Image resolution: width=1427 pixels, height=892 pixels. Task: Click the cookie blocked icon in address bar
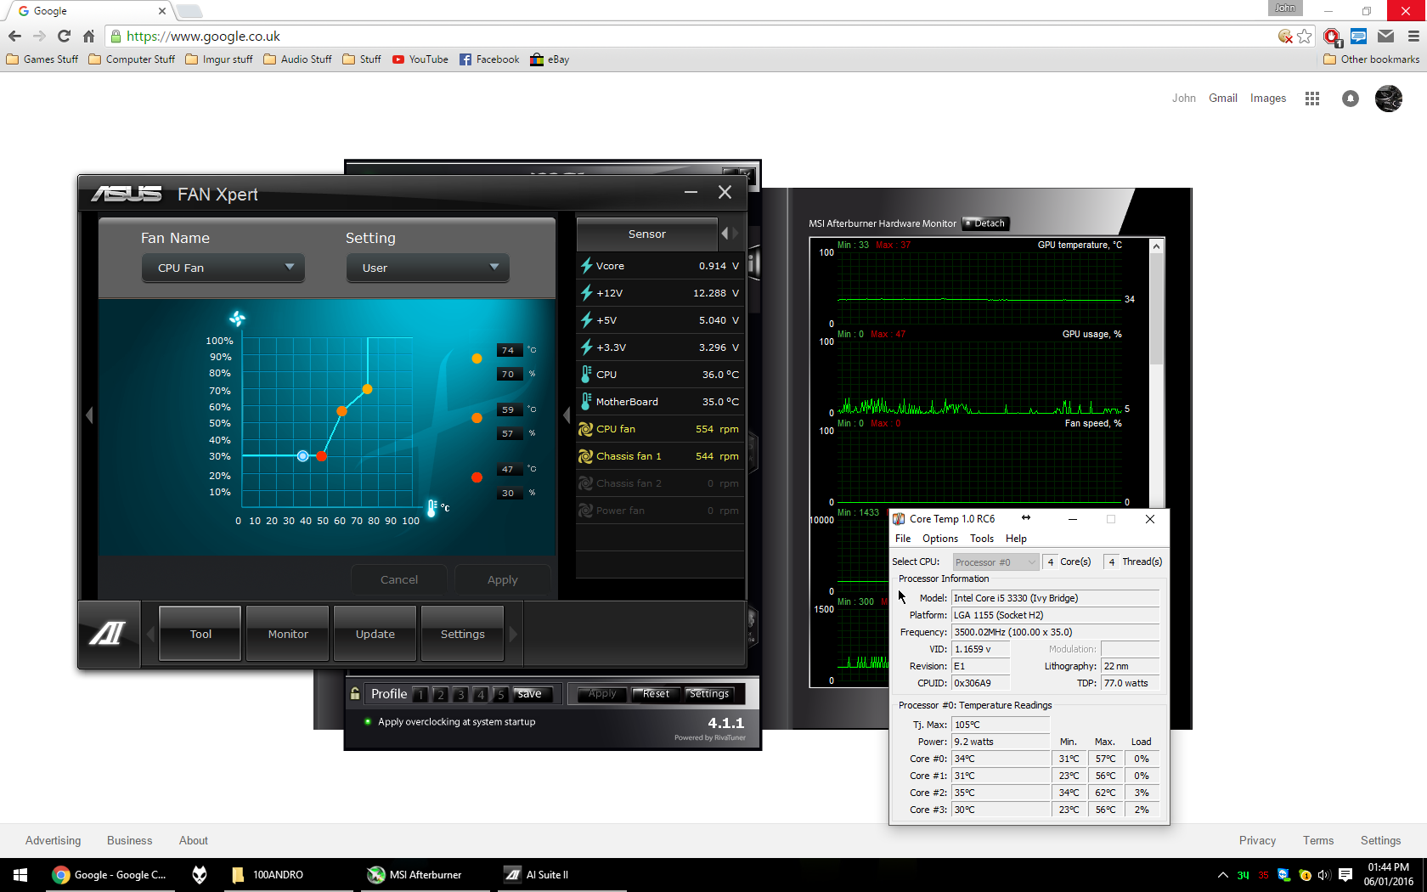[x=1285, y=36]
